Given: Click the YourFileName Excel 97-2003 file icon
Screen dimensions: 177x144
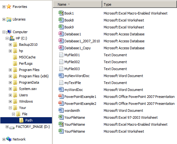Looking at the screenshot, I should pyautogui.click(x=61, y=117).
